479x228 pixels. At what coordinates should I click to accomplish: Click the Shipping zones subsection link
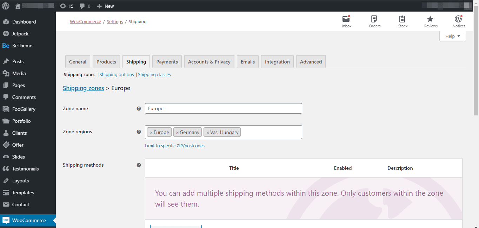[x=79, y=75]
